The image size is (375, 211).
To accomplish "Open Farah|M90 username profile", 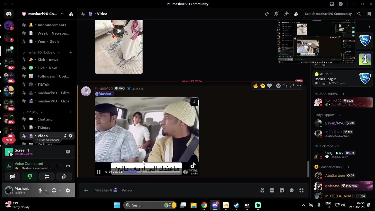I will click(104, 89).
